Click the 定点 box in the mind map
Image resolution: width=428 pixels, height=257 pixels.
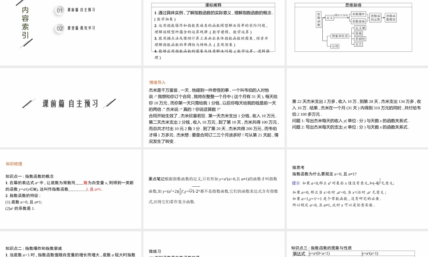tap(359, 45)
